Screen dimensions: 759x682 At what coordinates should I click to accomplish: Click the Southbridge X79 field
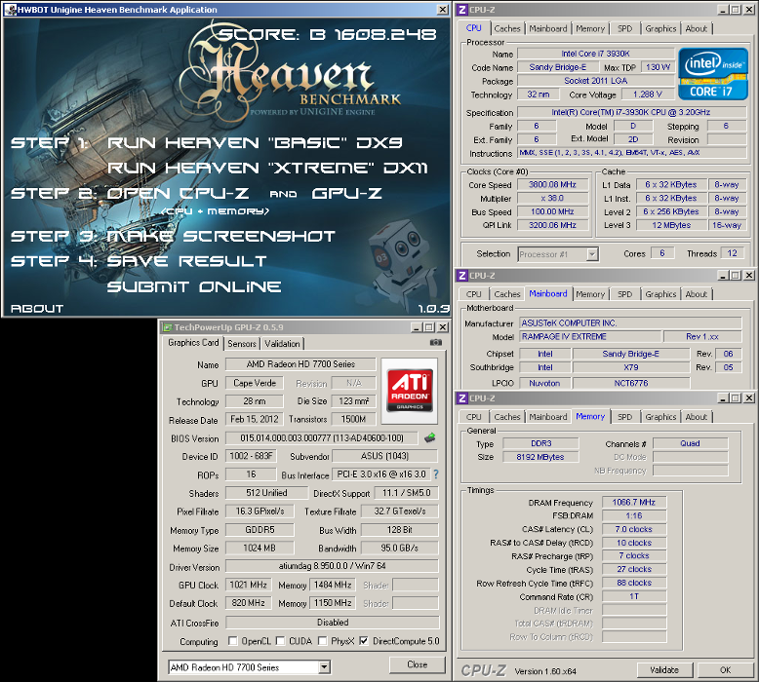coord(631,367)
